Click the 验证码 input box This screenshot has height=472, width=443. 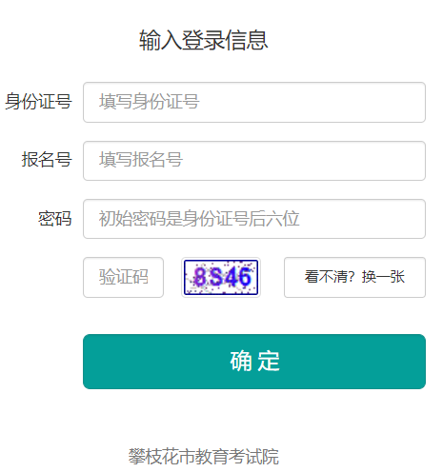pyautogui.click(x=123, y=277)
